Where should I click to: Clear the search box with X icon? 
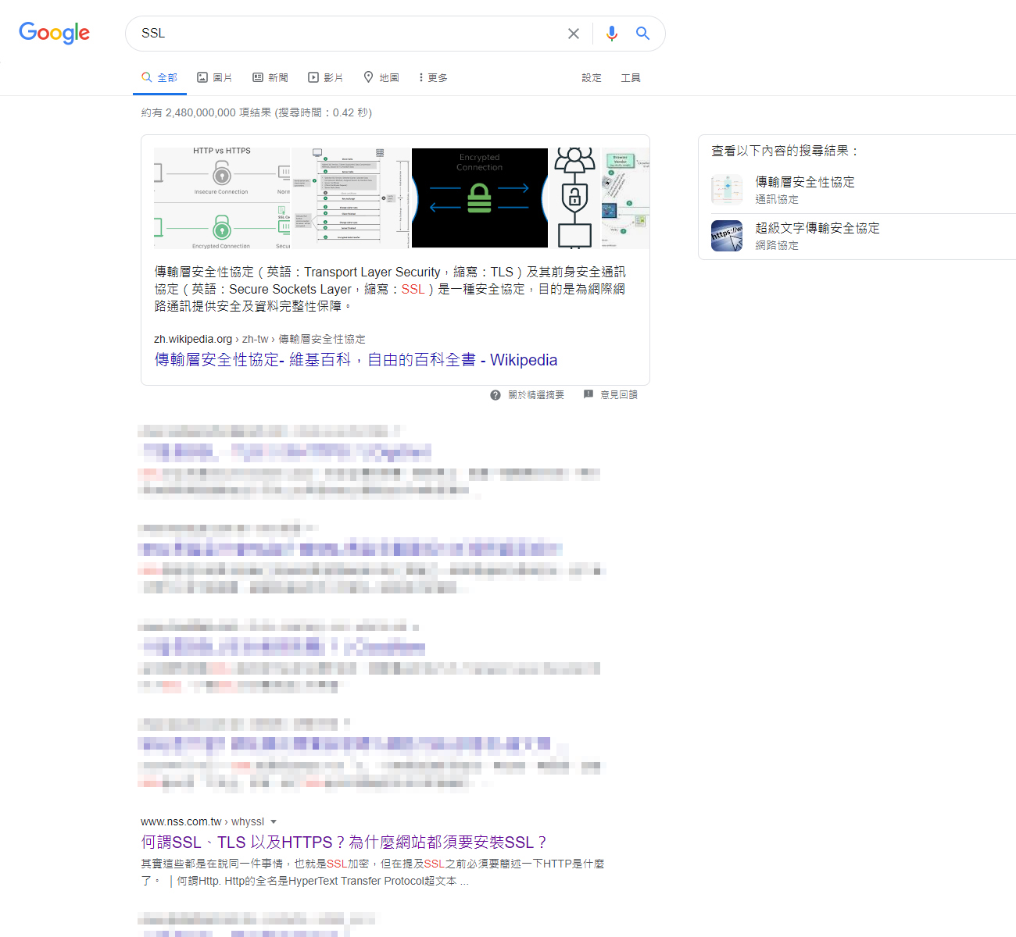574,34
